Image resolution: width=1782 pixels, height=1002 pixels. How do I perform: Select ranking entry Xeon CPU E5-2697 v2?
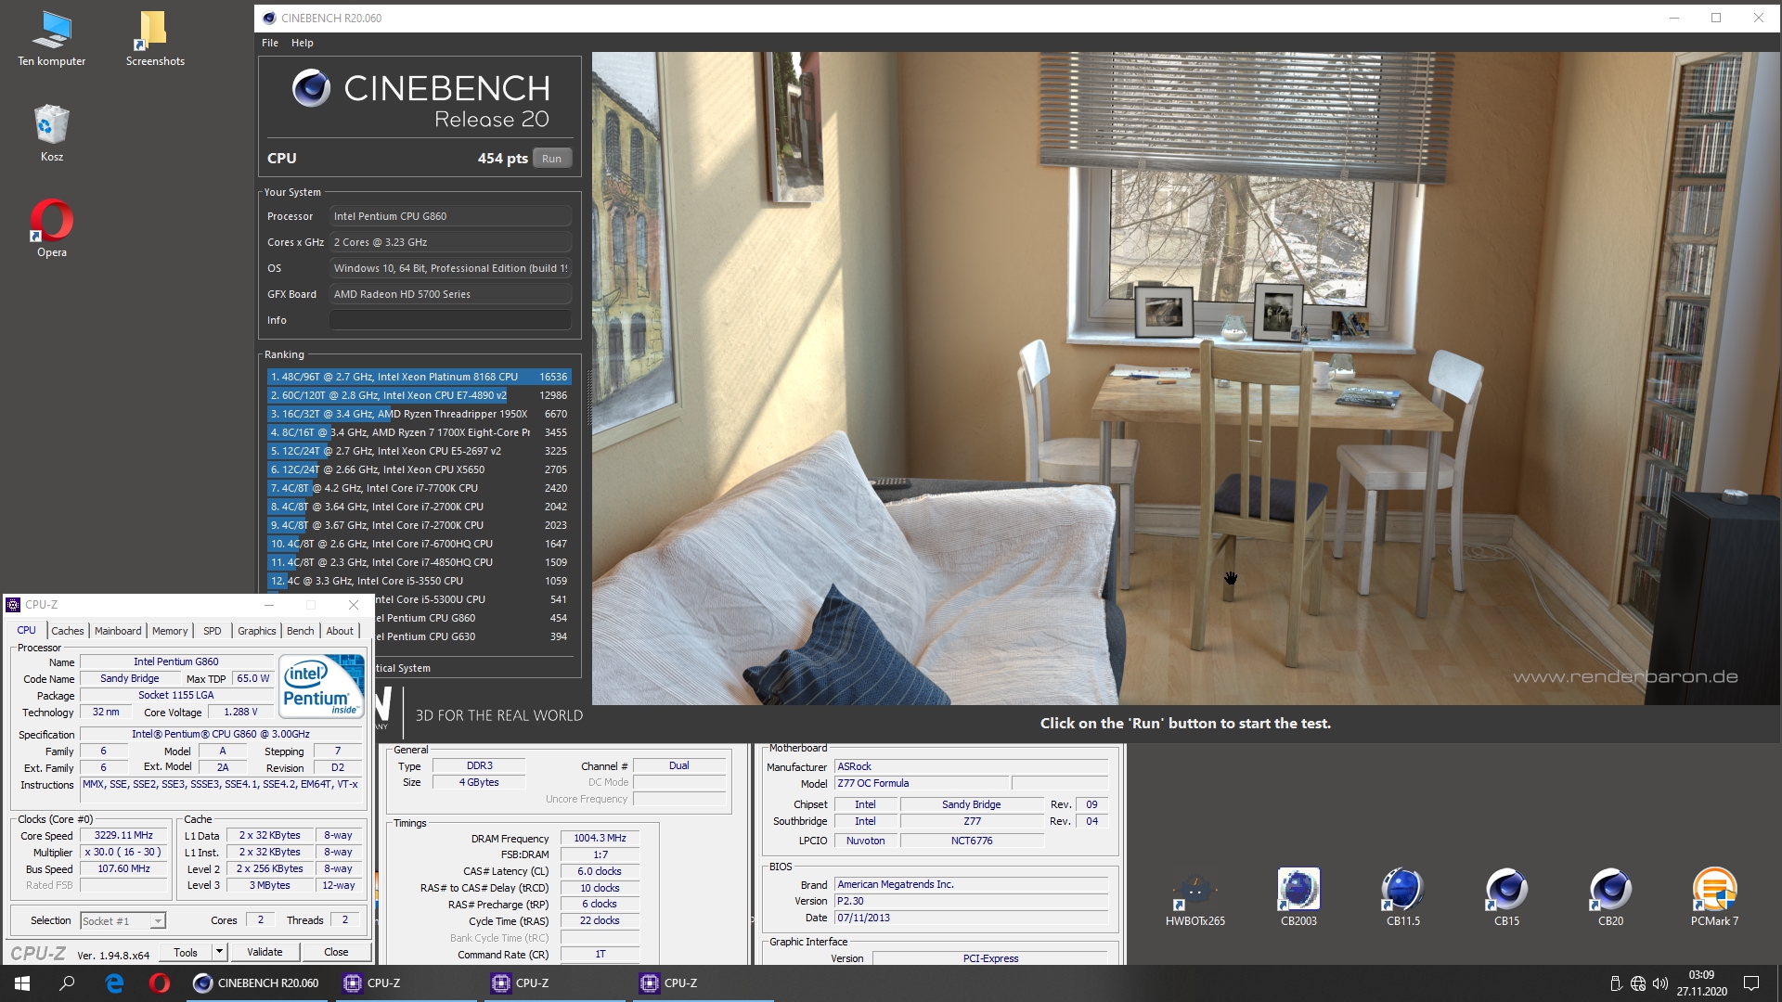click(419, 451)
